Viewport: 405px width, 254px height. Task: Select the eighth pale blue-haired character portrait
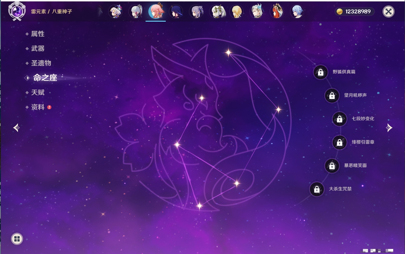click(x=257, y=12)
